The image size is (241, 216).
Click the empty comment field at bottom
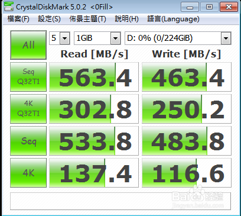pos(120,201)
